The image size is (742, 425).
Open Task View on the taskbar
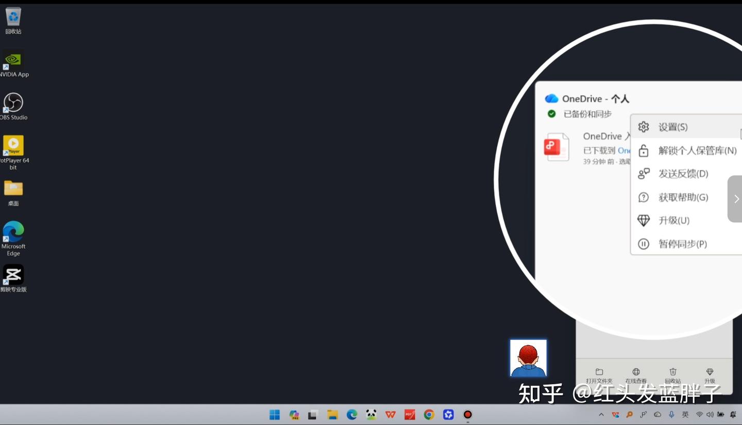point(313,415)
